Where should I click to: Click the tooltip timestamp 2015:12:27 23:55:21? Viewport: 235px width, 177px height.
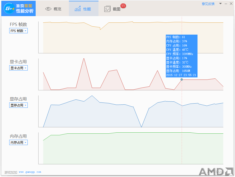coord(181,75)
